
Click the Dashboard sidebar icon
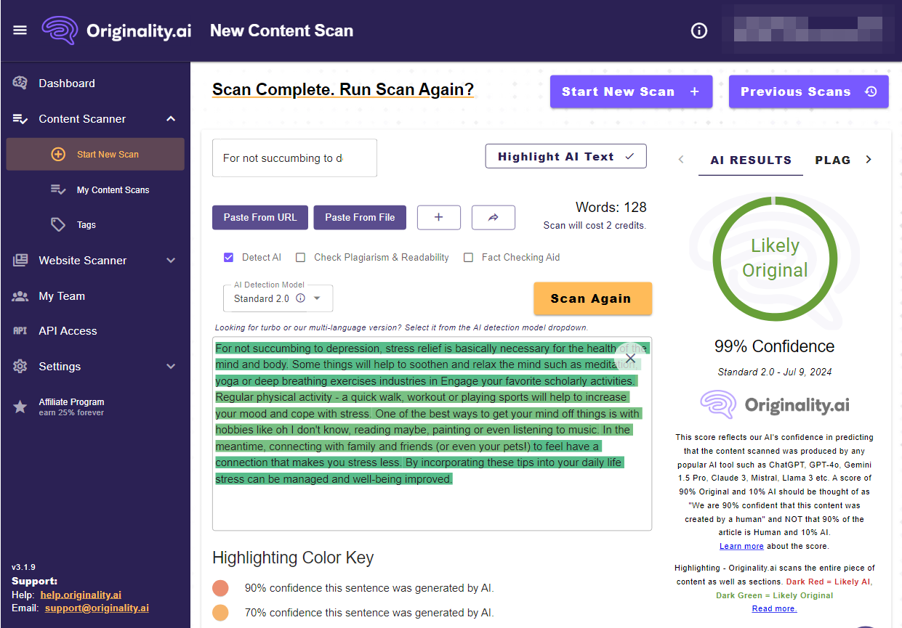coord(20,83)
